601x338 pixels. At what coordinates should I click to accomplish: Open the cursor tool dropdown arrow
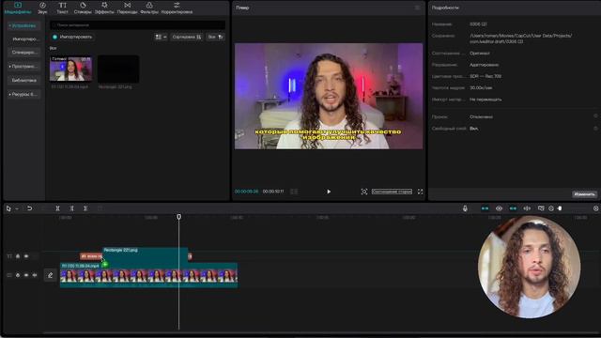(17, 208)
